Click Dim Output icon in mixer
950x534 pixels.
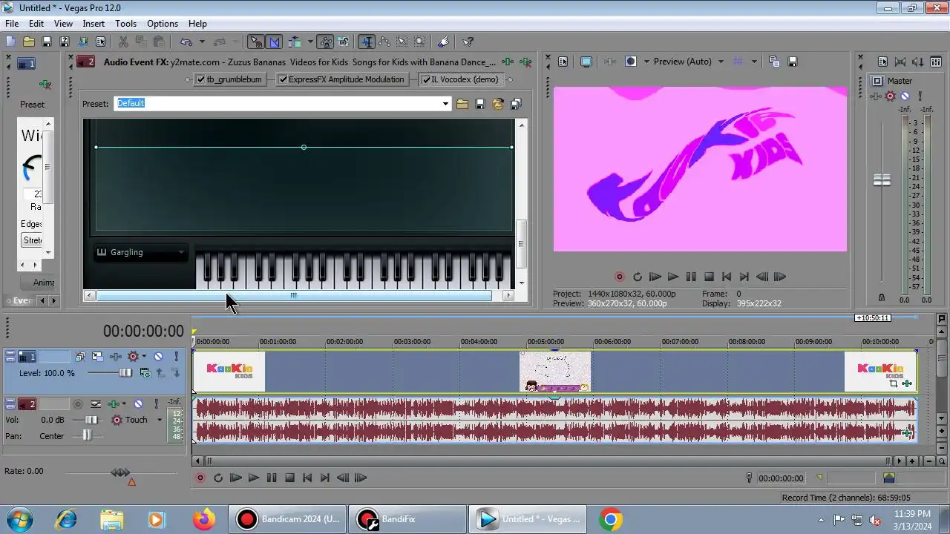918,62
